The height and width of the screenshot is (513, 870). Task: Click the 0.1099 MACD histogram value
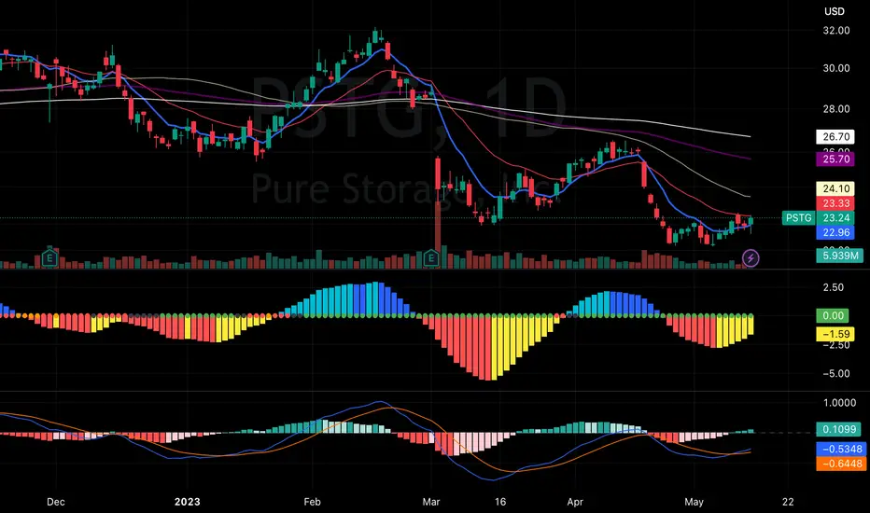(x=839, y=429)
